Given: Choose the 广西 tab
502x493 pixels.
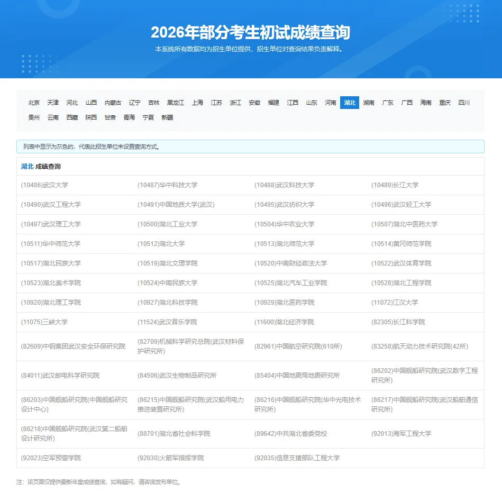Looking at the screenshot, I should point(407,103).
